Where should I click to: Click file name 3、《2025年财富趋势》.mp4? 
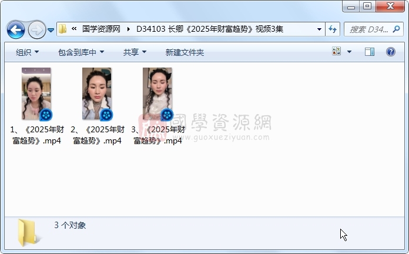pos(158,135)
